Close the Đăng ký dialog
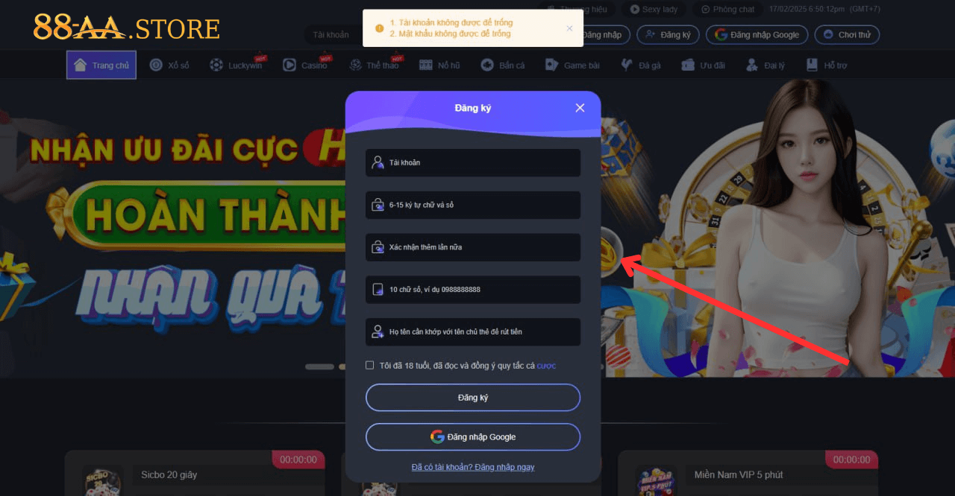Screen dimensions: 955x496 click(580, 108)
